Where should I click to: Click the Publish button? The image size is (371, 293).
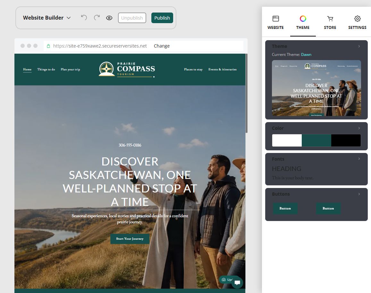(x=162, y=18)
